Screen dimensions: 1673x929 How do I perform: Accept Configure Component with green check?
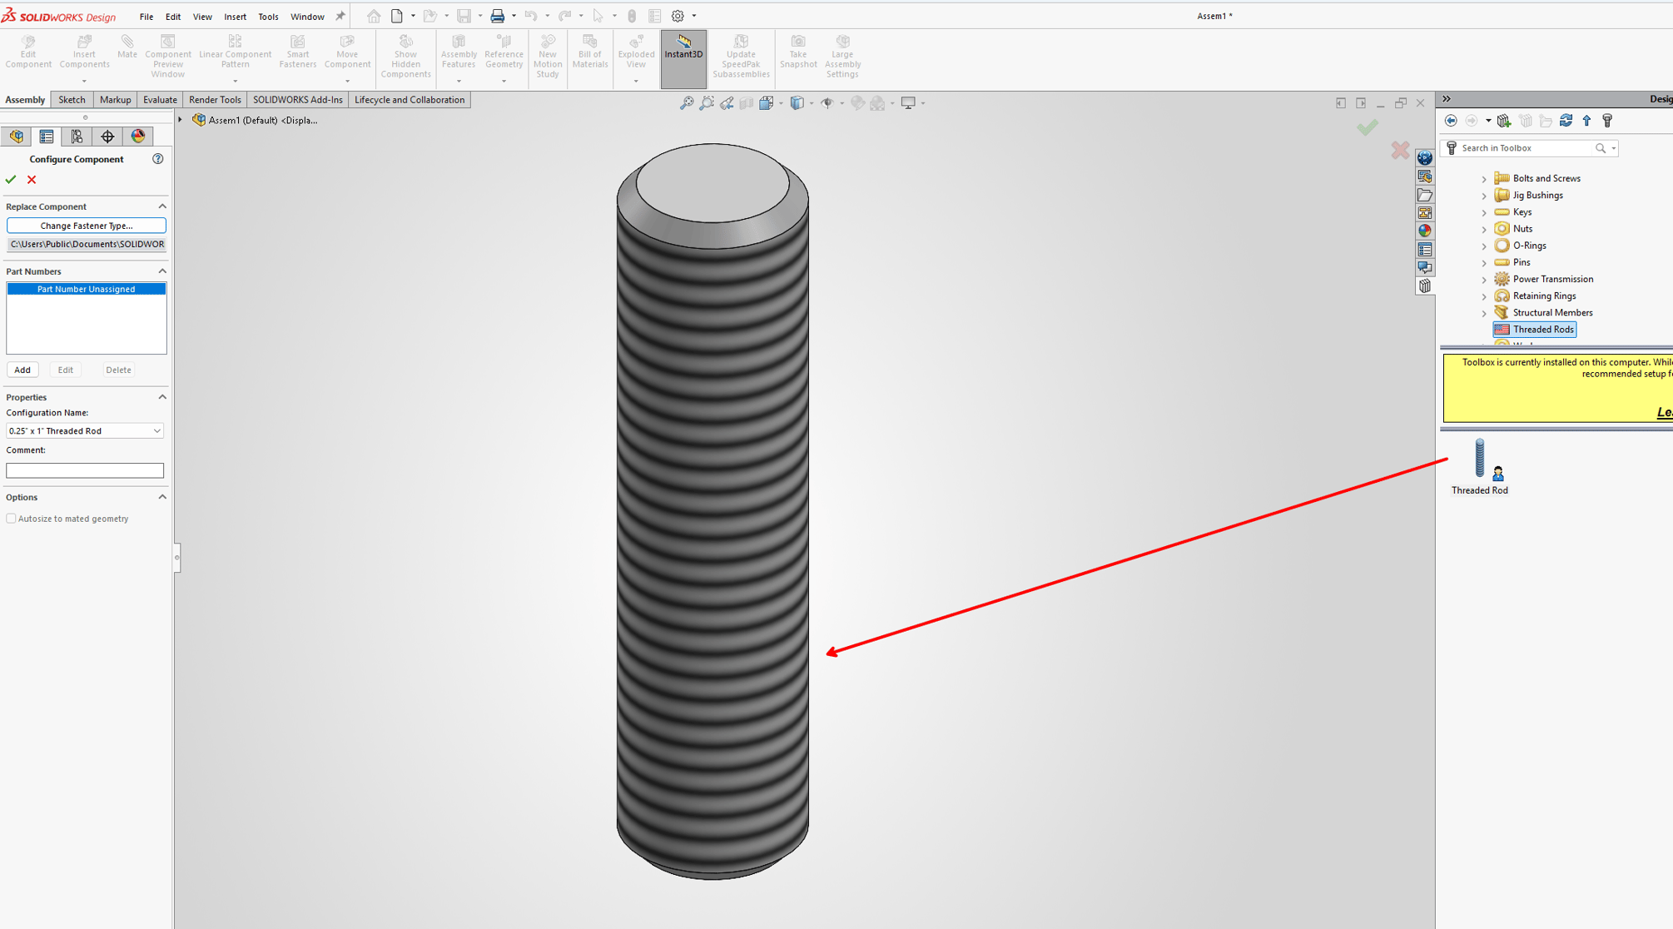click(x=11, y=180)
